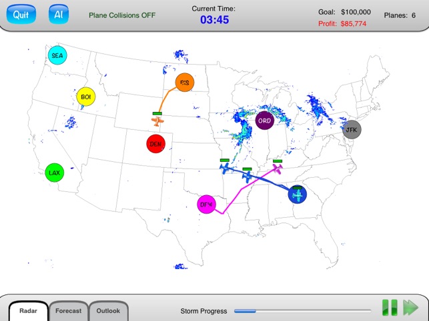Select the DEN airport circle
Image resolution: width=429 pixels, height=321 pixels.
[155, 144]
